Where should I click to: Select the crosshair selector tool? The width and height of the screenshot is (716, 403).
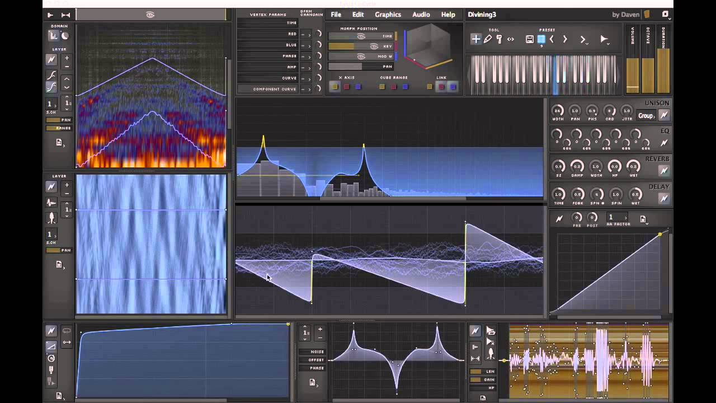476,39
